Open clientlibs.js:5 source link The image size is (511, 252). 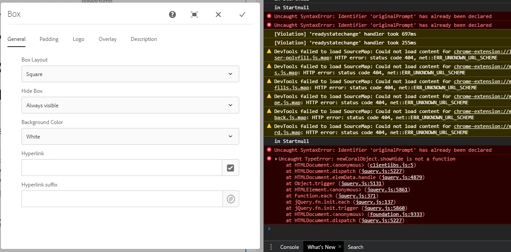392,165
